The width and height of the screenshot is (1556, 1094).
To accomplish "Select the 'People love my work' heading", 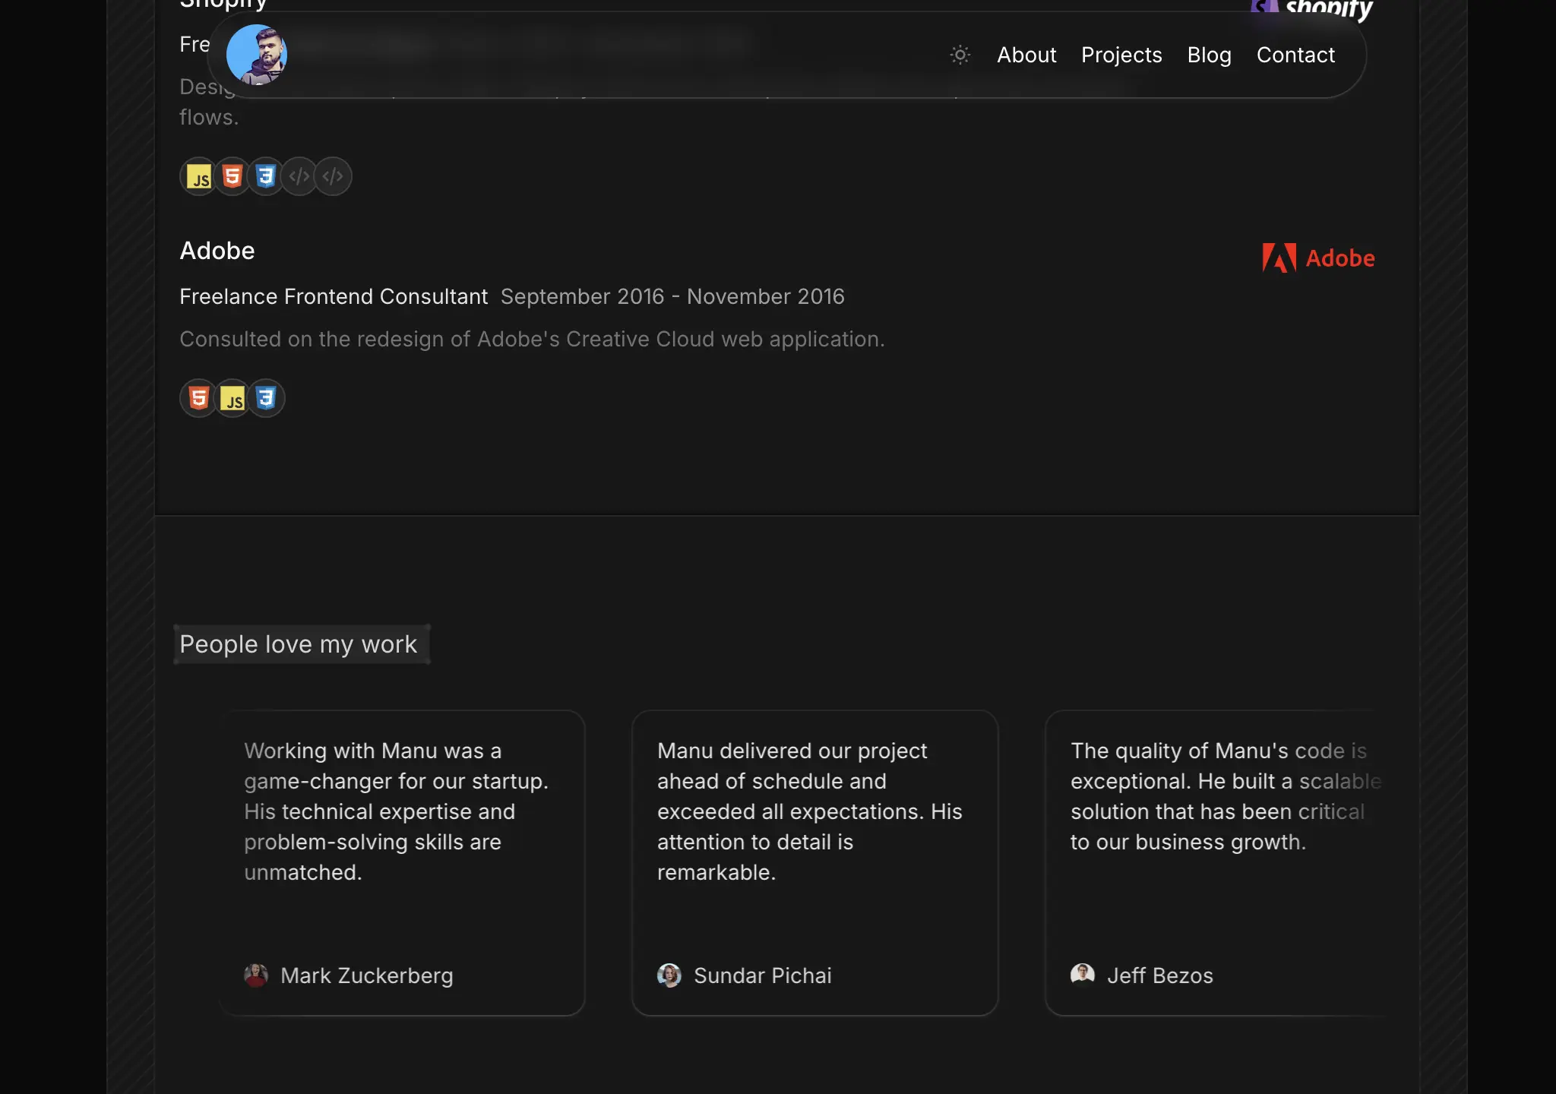I will 299,644.
